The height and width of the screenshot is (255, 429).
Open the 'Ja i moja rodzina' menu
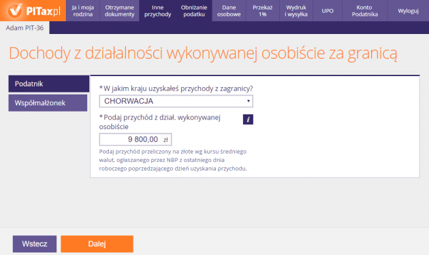point(83,11)
